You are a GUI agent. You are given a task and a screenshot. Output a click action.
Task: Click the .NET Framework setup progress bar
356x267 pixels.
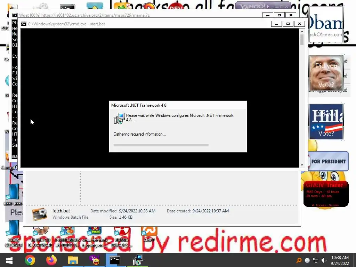click(161, 145)
